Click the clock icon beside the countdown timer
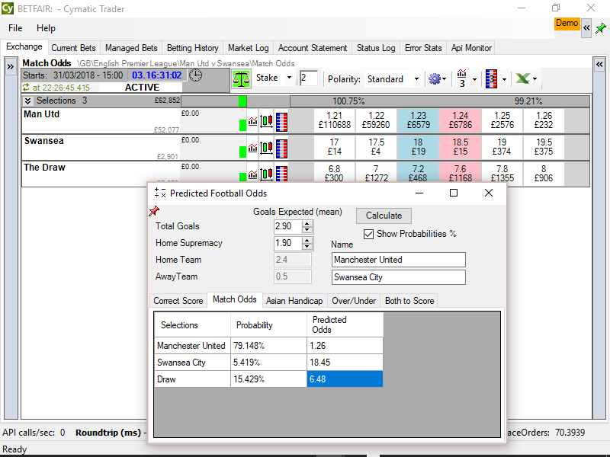Screen dimensions: 610x457 click(x=196, y=75)
